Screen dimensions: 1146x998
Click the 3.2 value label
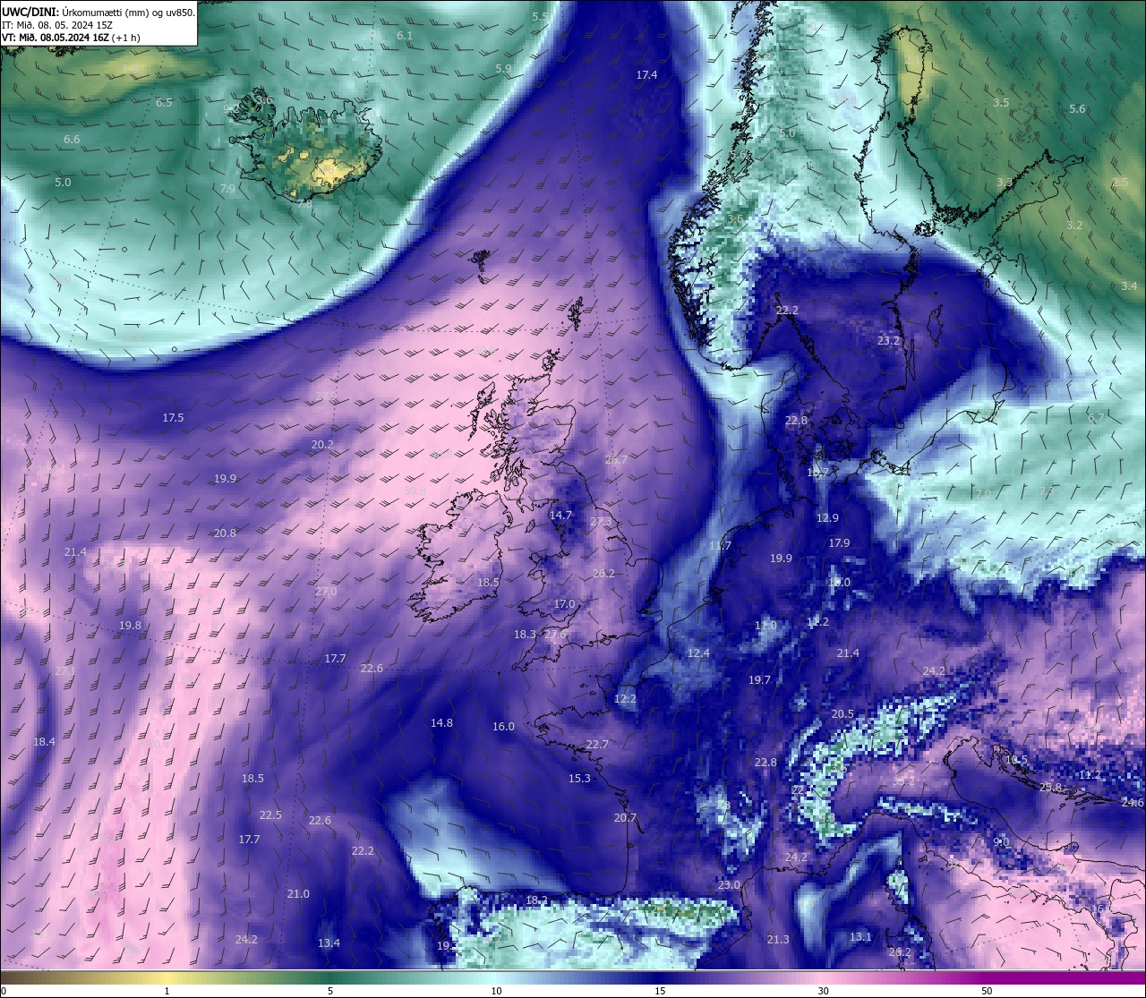1074,226
